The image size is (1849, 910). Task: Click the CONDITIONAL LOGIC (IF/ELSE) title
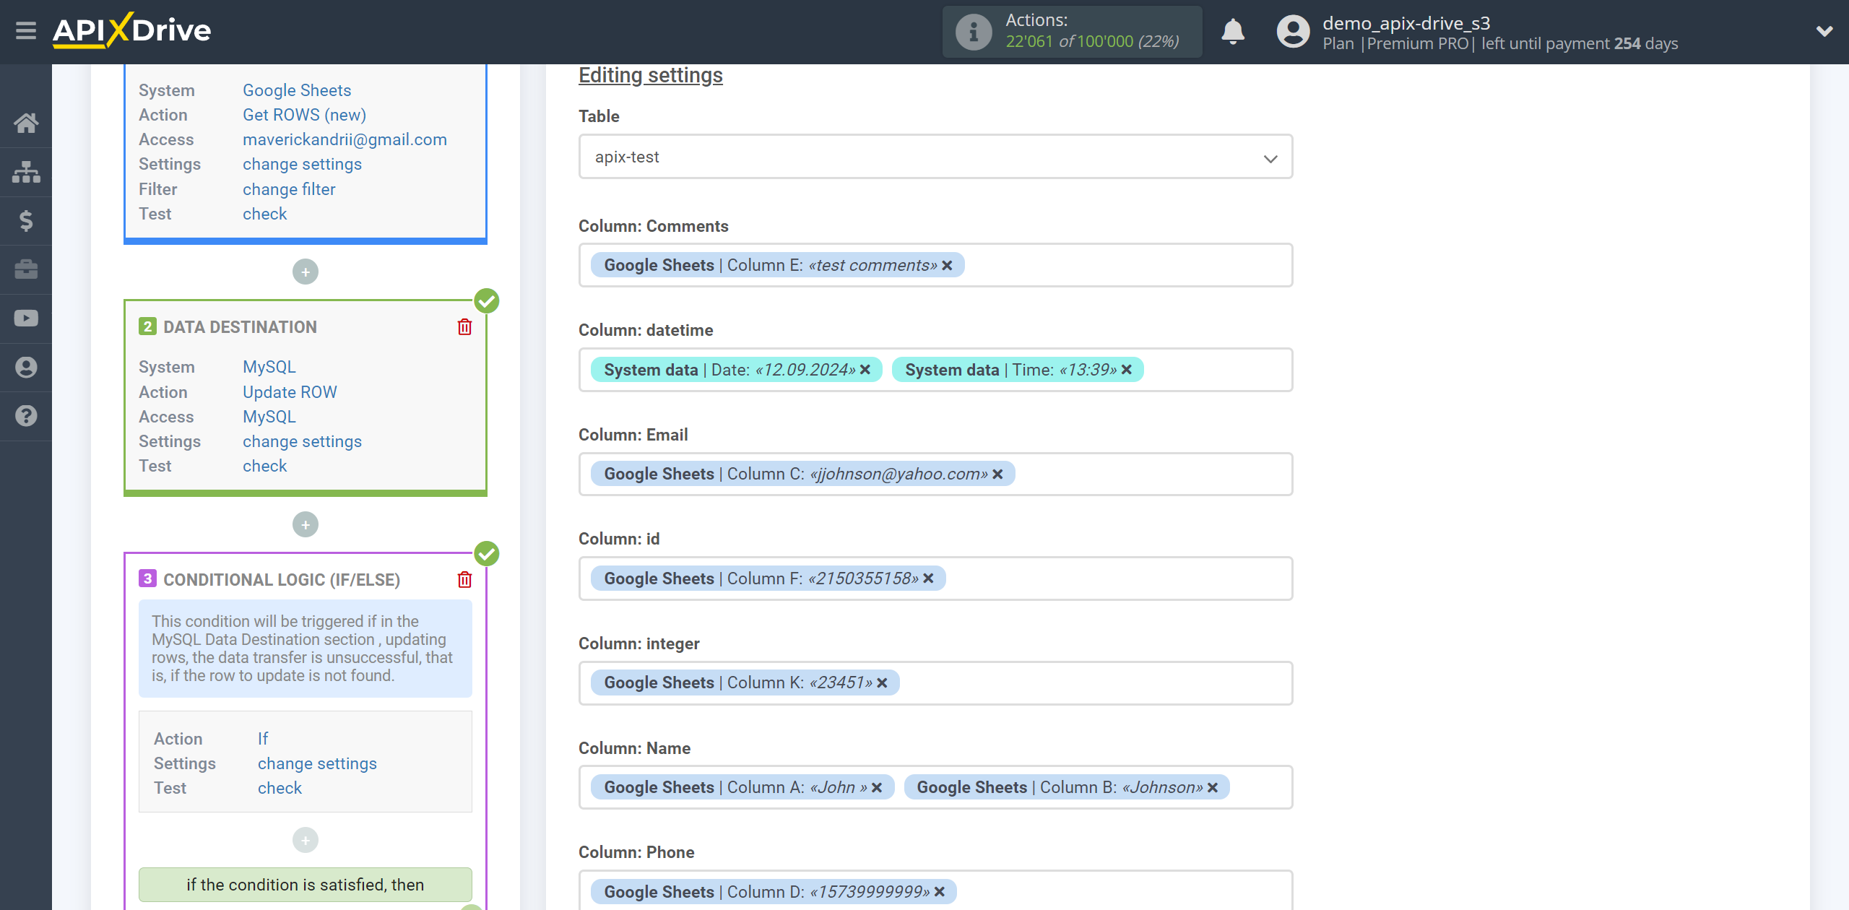pos(282,580)
